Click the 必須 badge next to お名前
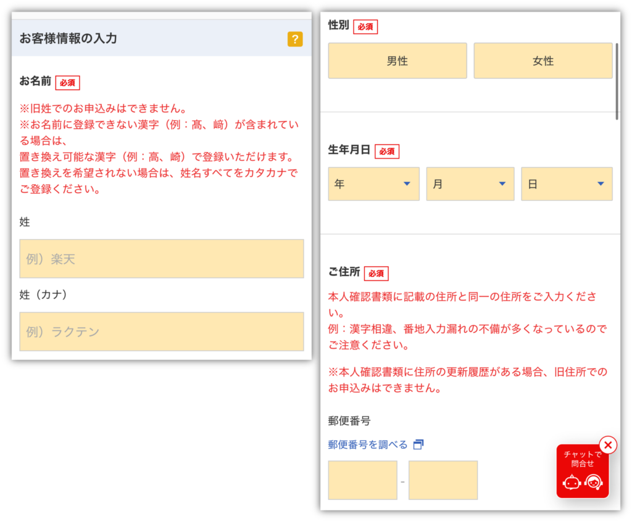The image size is (632, 522). 68,83
